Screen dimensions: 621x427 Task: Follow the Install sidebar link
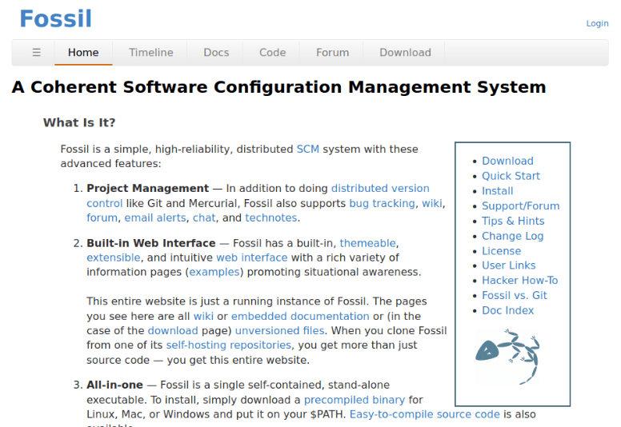coord(497,191)
